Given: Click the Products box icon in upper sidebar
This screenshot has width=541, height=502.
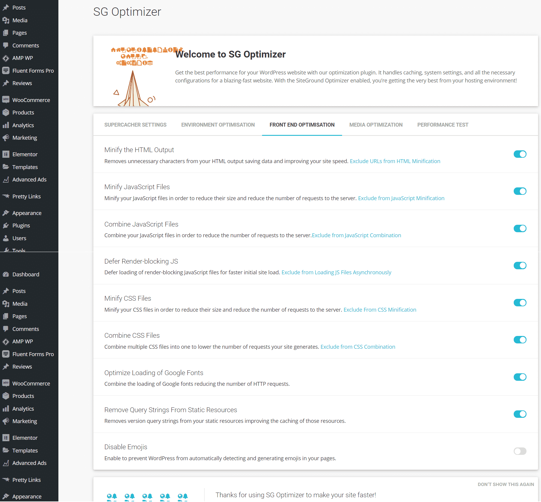Looking at the screenshot, I should coord(6,112).
